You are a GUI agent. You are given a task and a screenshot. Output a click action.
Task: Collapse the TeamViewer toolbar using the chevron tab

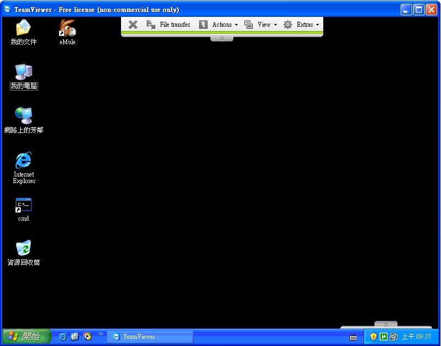(222, 38)
